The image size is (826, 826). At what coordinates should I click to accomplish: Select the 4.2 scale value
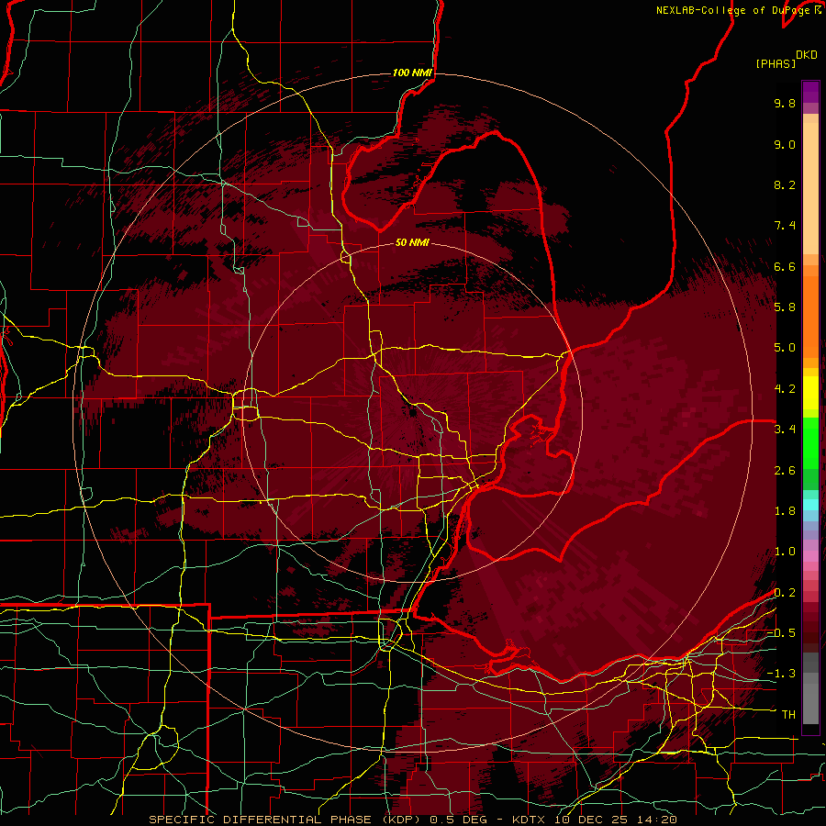[x=785, y=389]
